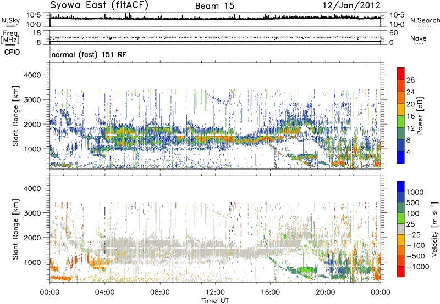Click the 'normal (fast) 151 RF' text
Image resolution: width=440 pixels, height=304 pixels.
tap(89, 54)
